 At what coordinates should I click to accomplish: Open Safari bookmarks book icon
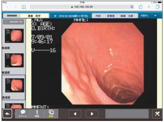coord(24,7)
